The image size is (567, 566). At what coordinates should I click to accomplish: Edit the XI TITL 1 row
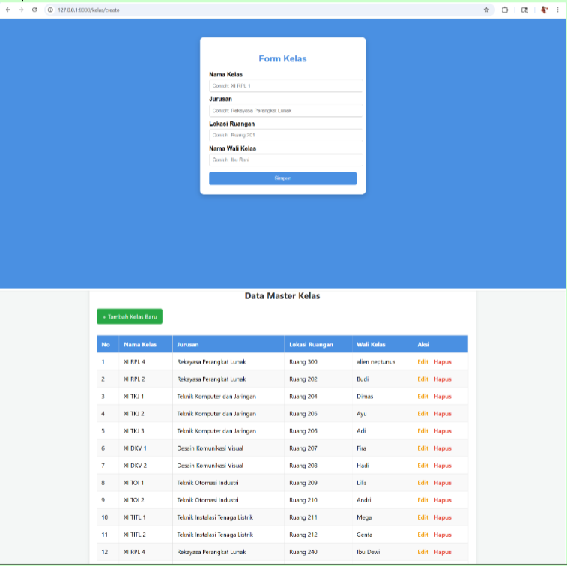(x=422, y=517)
